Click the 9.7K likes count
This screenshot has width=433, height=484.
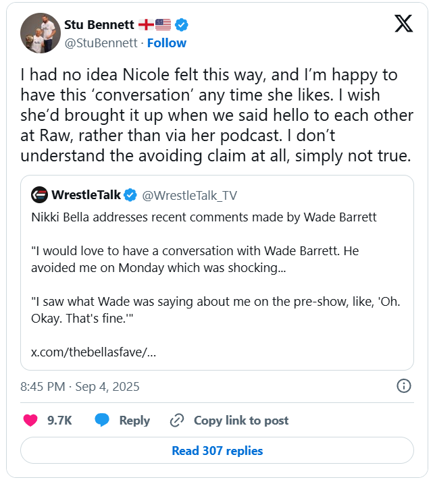coord(59,420)
